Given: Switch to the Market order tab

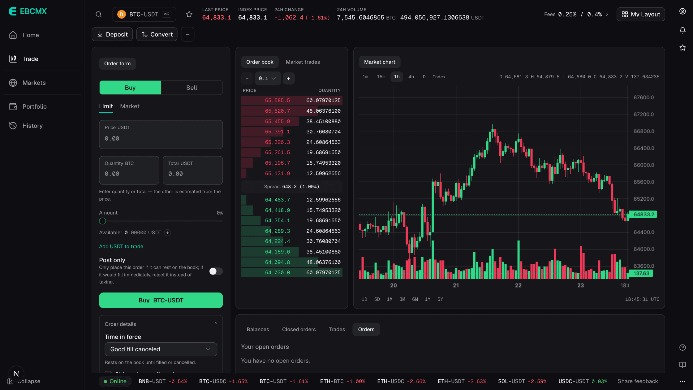Looking at the screenshot, I should 130,106.
